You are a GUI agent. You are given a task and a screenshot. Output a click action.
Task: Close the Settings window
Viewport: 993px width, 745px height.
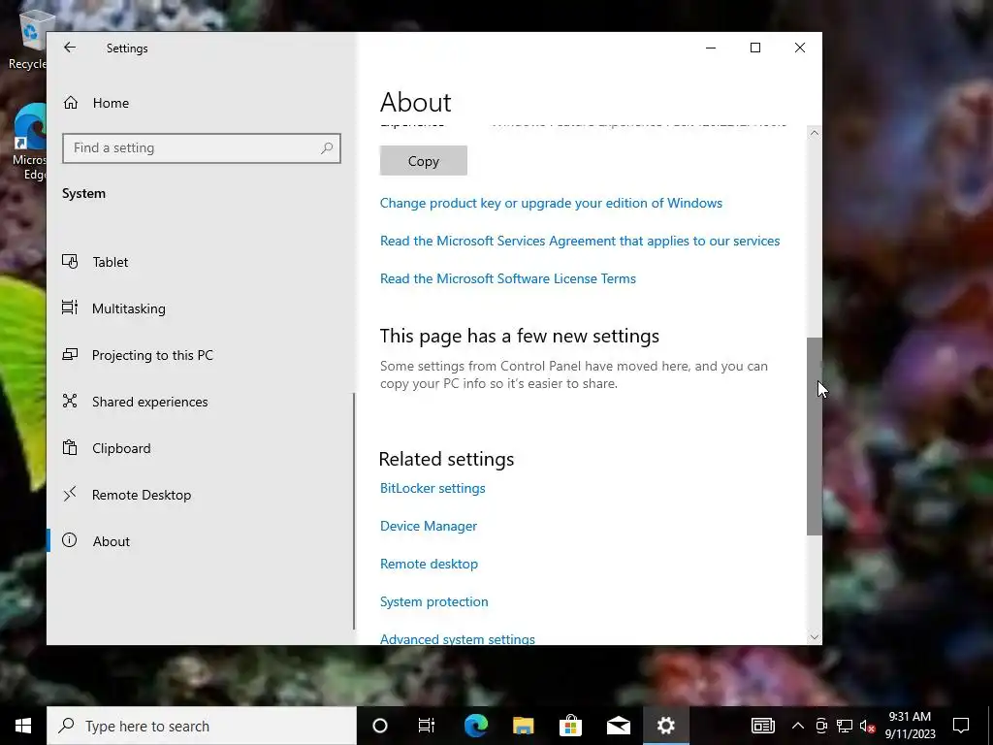[800, 48]
